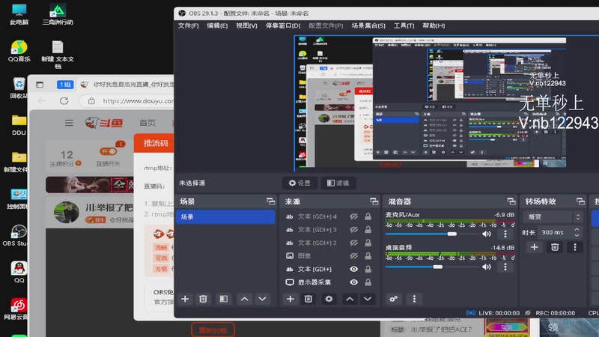This screenshot has height=337, width=599.
Task: Hide the 显示器采集 source
Action: pos(353,282)
